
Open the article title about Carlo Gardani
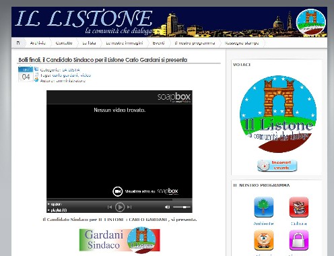[103, 60]
